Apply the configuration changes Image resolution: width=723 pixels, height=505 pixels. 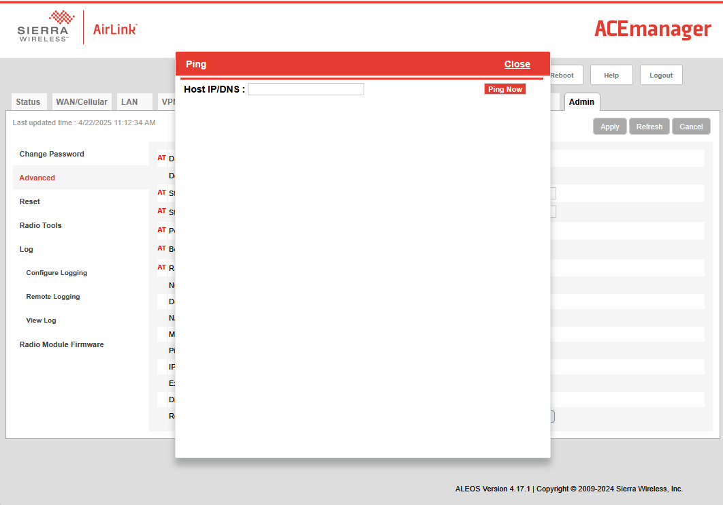(609, 127)
